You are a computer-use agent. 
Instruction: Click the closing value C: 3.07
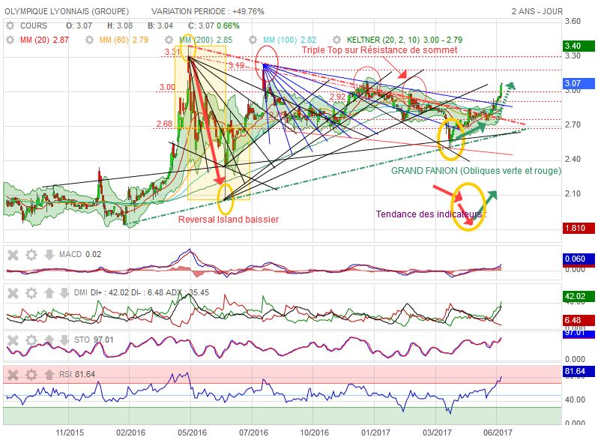coord(201,25)
